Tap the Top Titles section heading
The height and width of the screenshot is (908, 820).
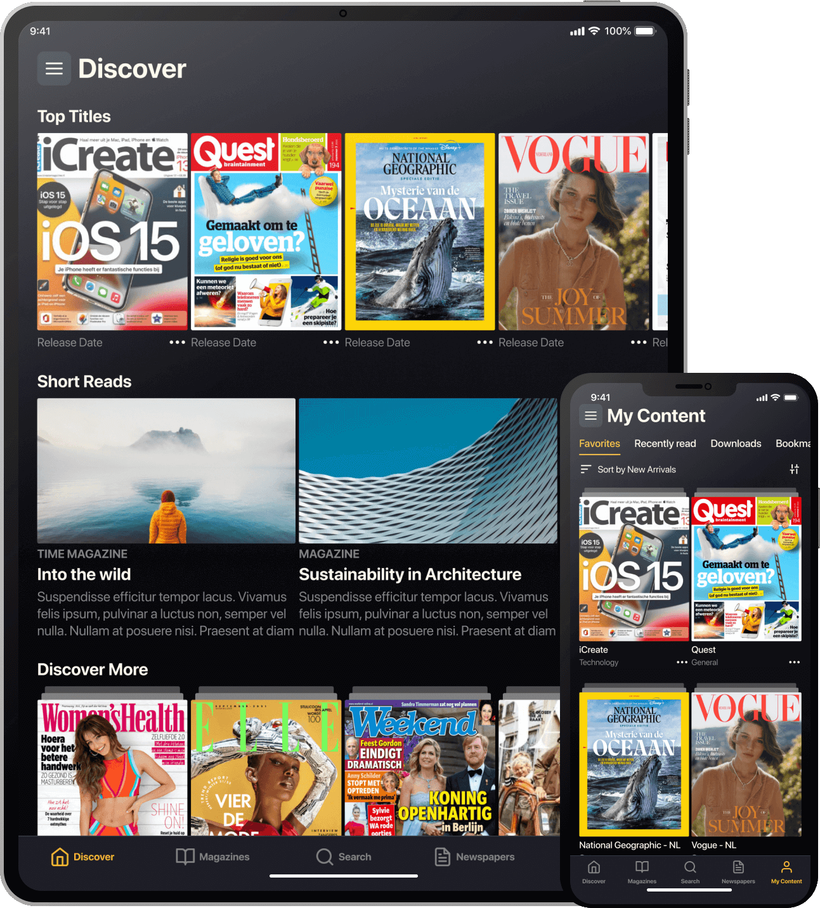(x=74, y=117)
